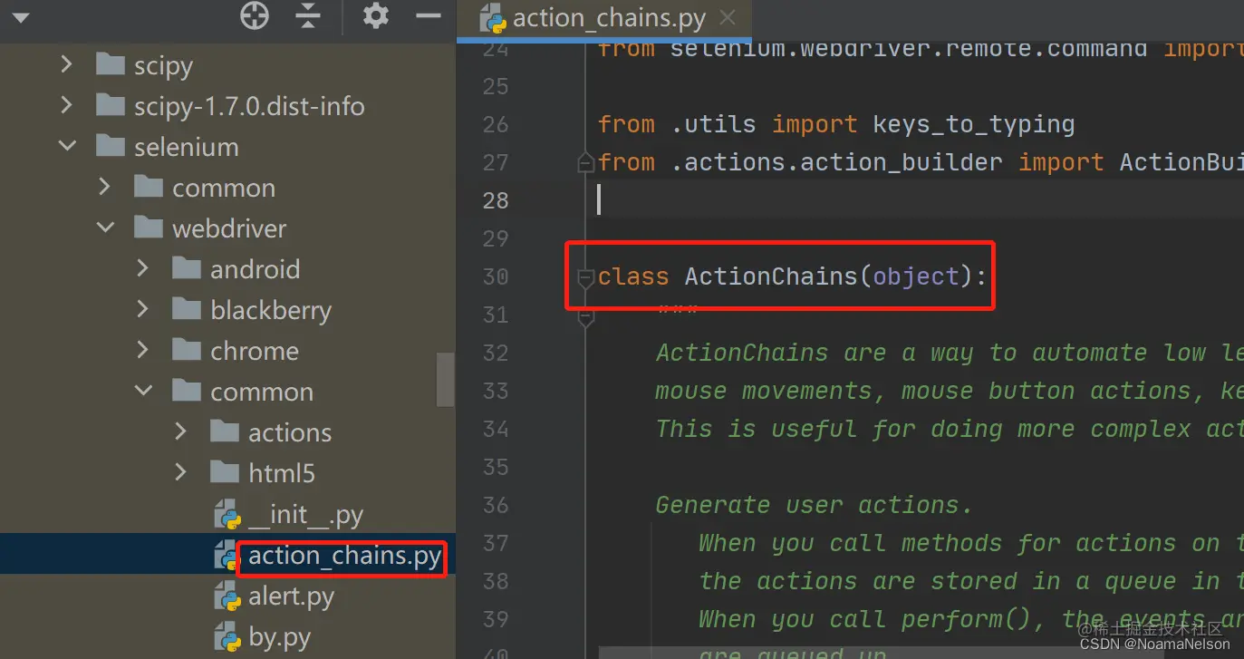This screenshot has width=1244, height=659.
Task: Open alert.py from the tree
Action: click(x=291, y=596)
